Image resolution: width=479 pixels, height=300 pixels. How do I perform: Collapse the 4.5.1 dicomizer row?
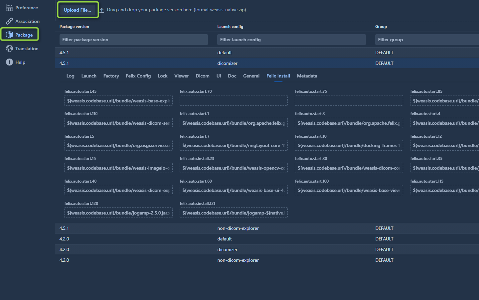point(267,63)
